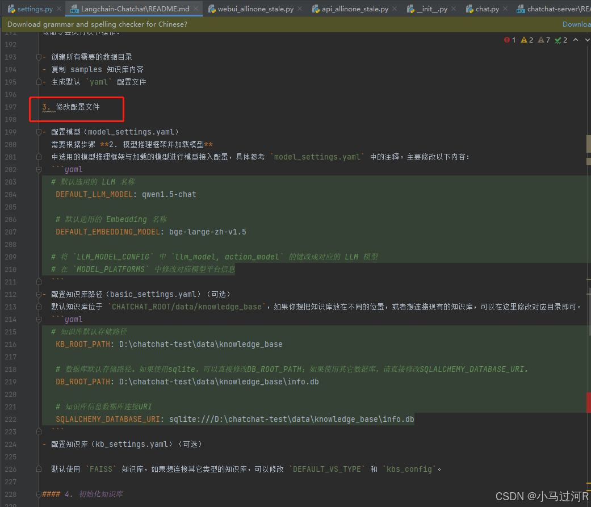Viewport: 591px width, 507px height.
Task: Click "Download grammar and spelling checker for Chinese?" message
Action: coord(97,24)
